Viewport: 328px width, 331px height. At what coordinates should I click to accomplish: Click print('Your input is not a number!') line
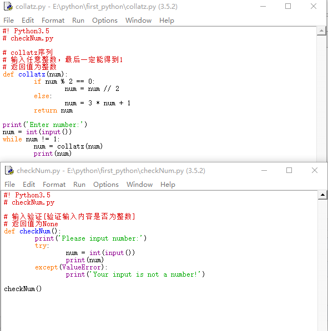pyautogui.click(x=135, y=274)
